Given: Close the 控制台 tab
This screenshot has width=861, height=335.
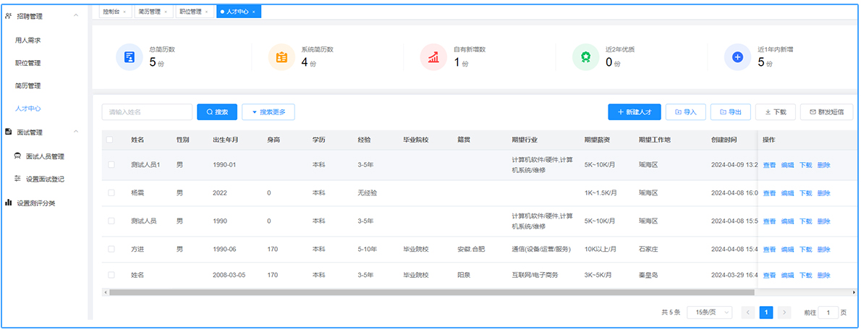Looking at the screenshot, I should 124,12.
